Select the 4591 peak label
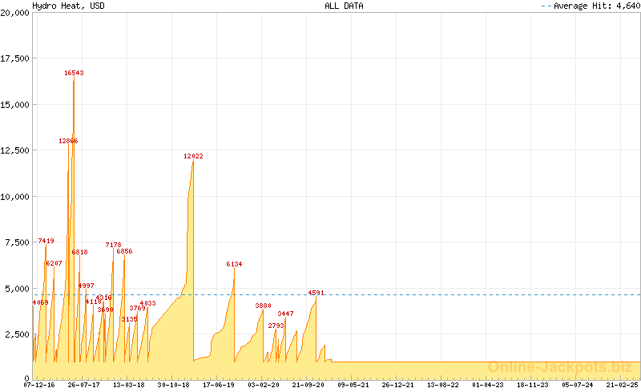 316,293
